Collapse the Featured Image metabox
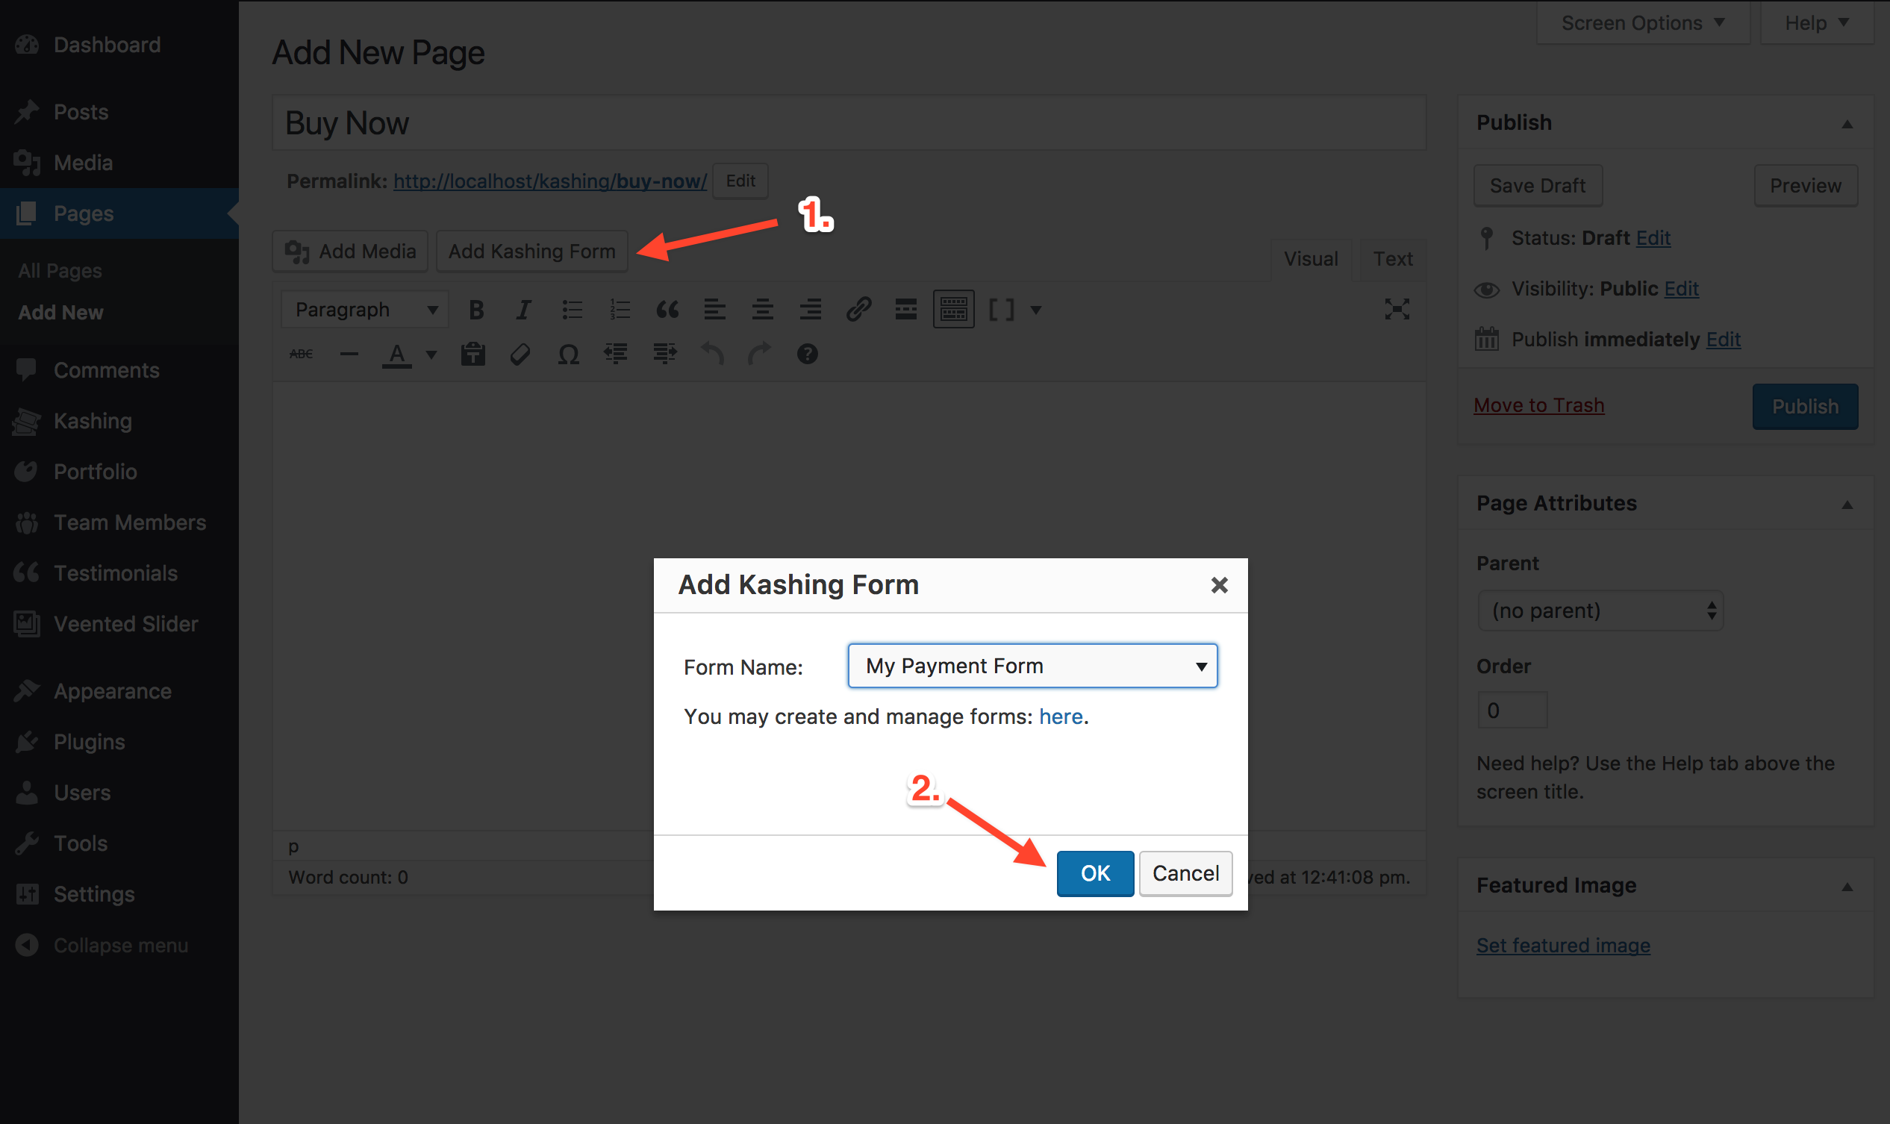Screen dimensions: 1890x1124 point(1847,886)
